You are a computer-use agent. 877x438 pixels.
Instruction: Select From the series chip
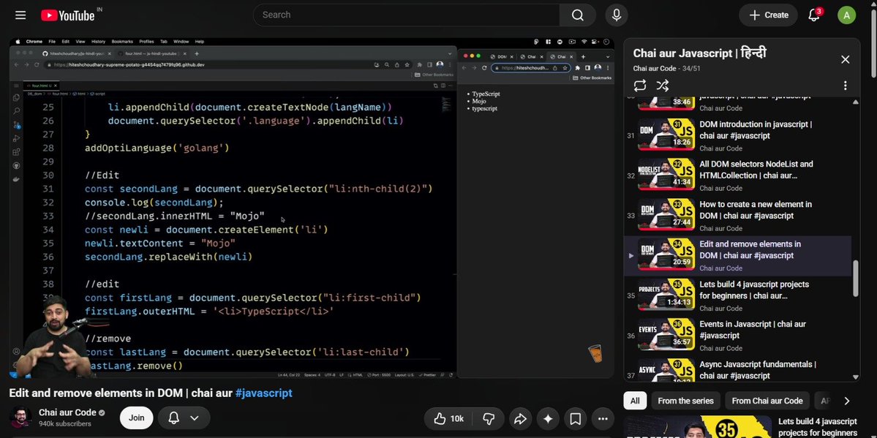pos(685,401)
